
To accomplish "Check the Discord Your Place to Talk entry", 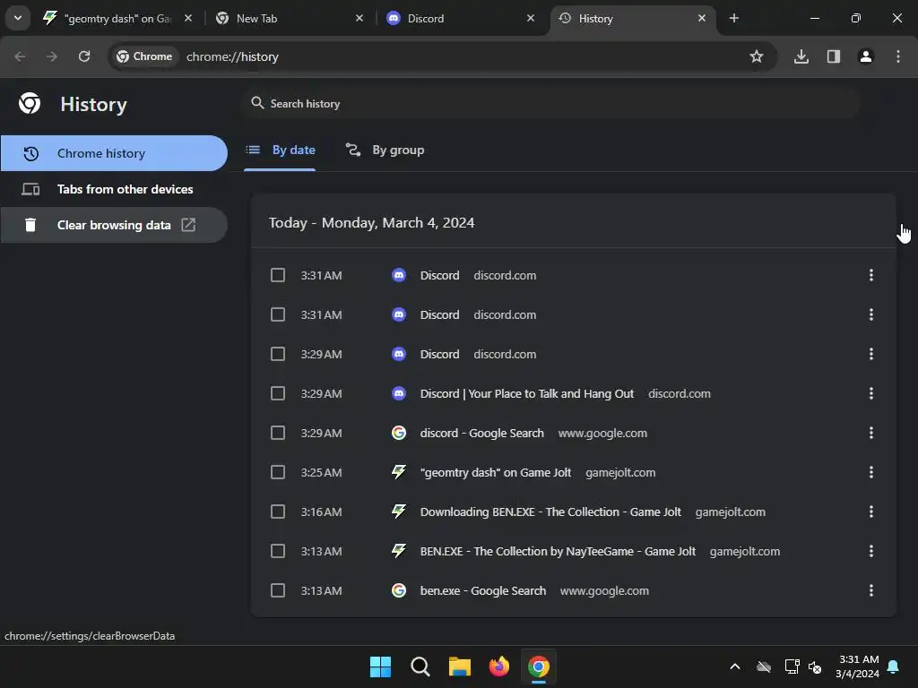I will [x=278, y=393].
